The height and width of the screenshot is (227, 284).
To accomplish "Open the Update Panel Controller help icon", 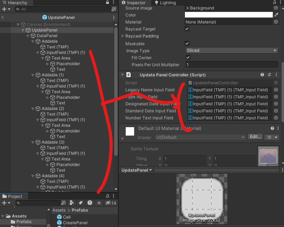I will (x=262, y=75).
